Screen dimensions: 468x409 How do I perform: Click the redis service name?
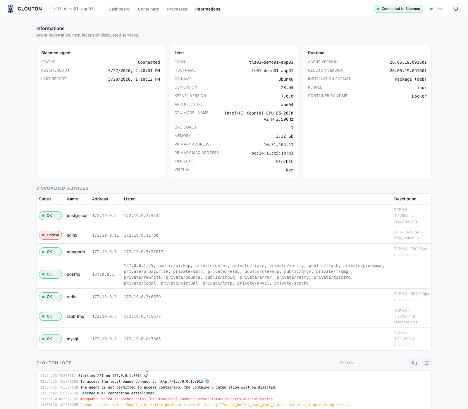coord(71,297)
